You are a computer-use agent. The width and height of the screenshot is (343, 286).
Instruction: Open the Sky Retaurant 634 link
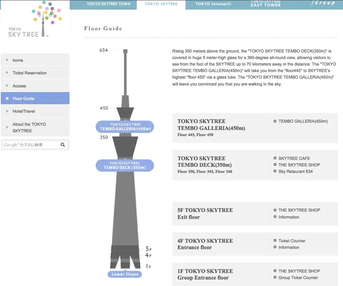[295, 171]
